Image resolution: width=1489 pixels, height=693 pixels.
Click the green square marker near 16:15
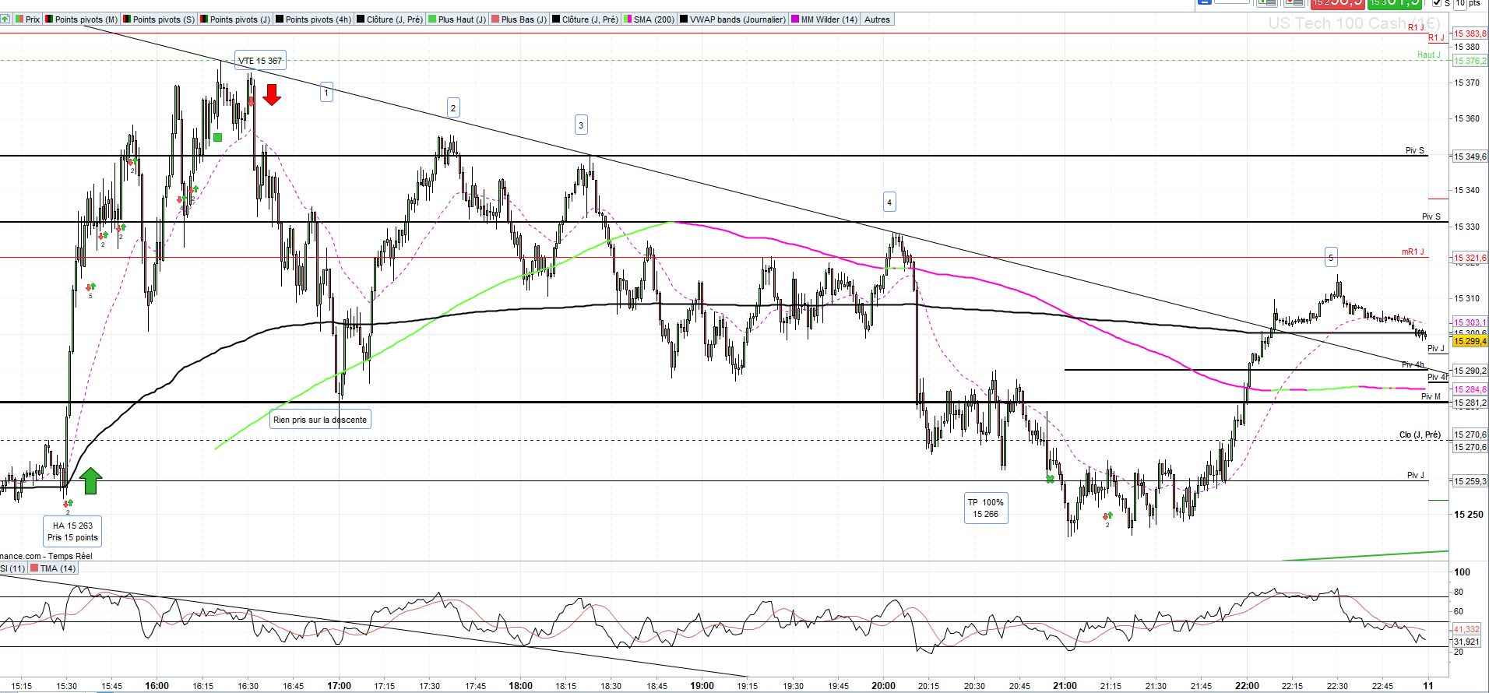[217, 138]
